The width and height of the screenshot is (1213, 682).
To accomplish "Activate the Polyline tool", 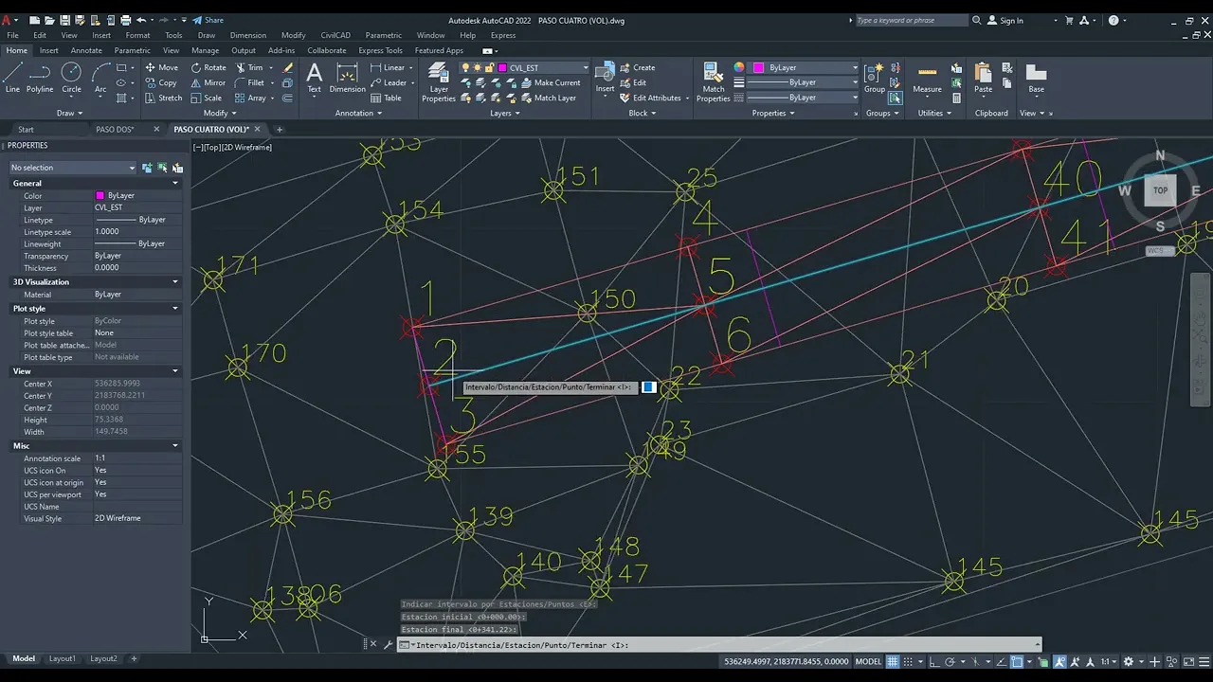I will pos(40,78).
